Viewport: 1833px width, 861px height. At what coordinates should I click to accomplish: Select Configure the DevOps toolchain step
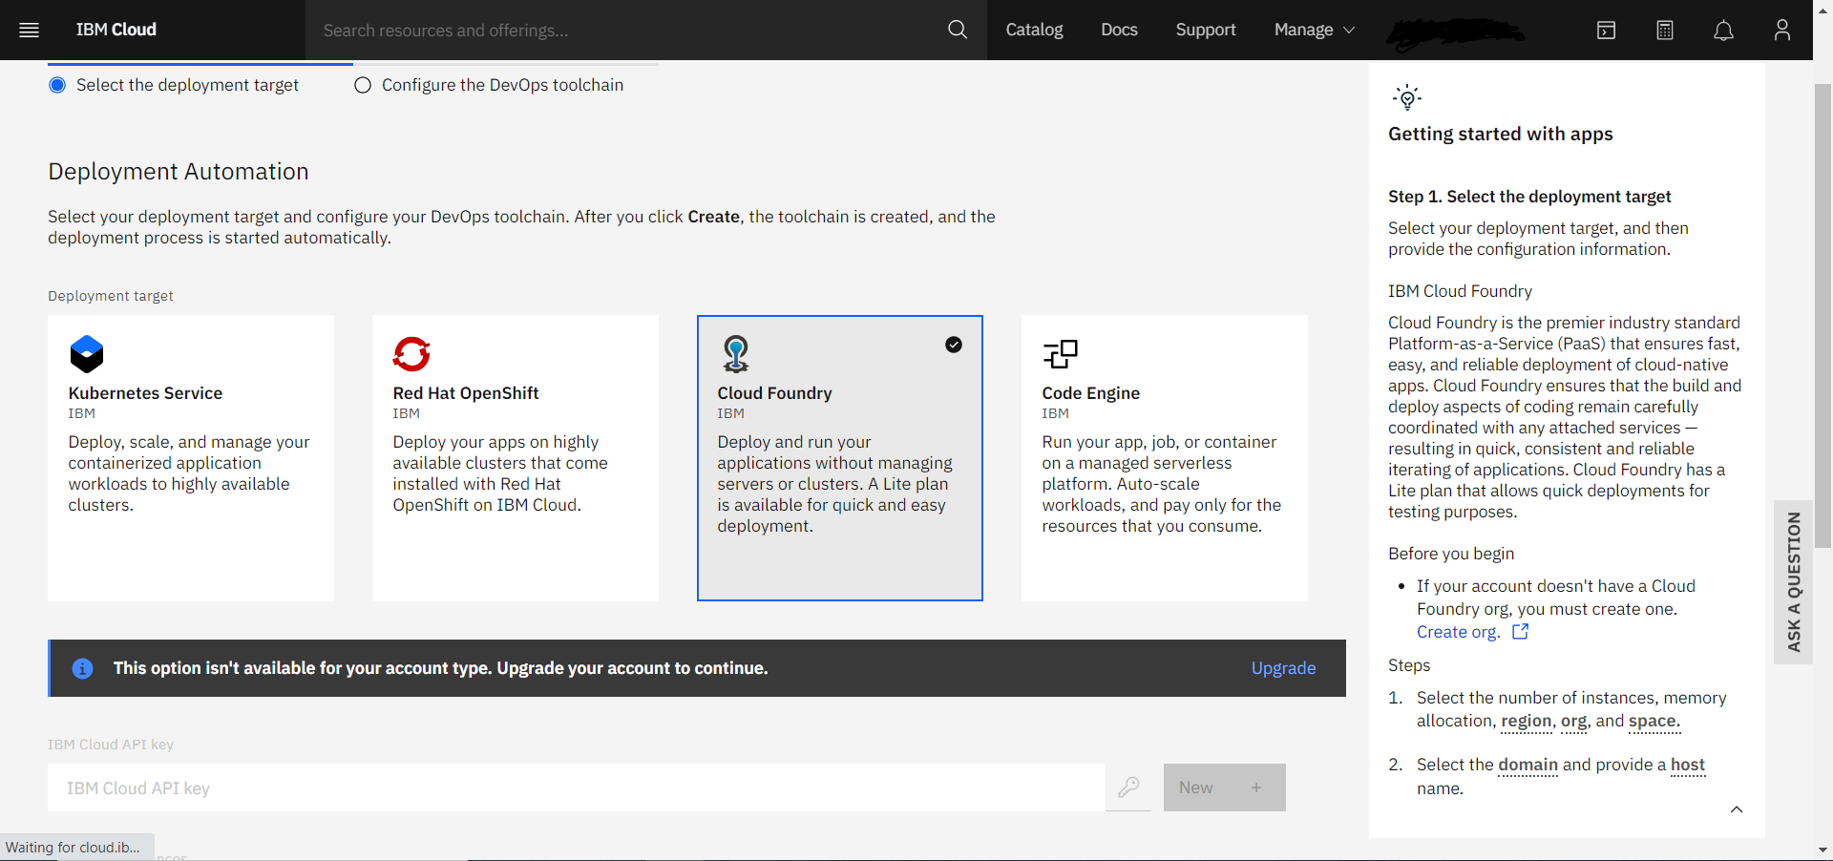click(489, 85)
